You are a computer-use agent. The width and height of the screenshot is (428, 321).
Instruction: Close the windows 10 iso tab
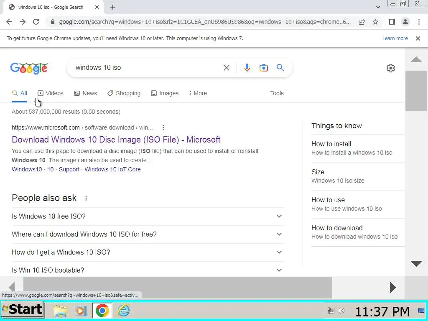[x=97, y=8]
